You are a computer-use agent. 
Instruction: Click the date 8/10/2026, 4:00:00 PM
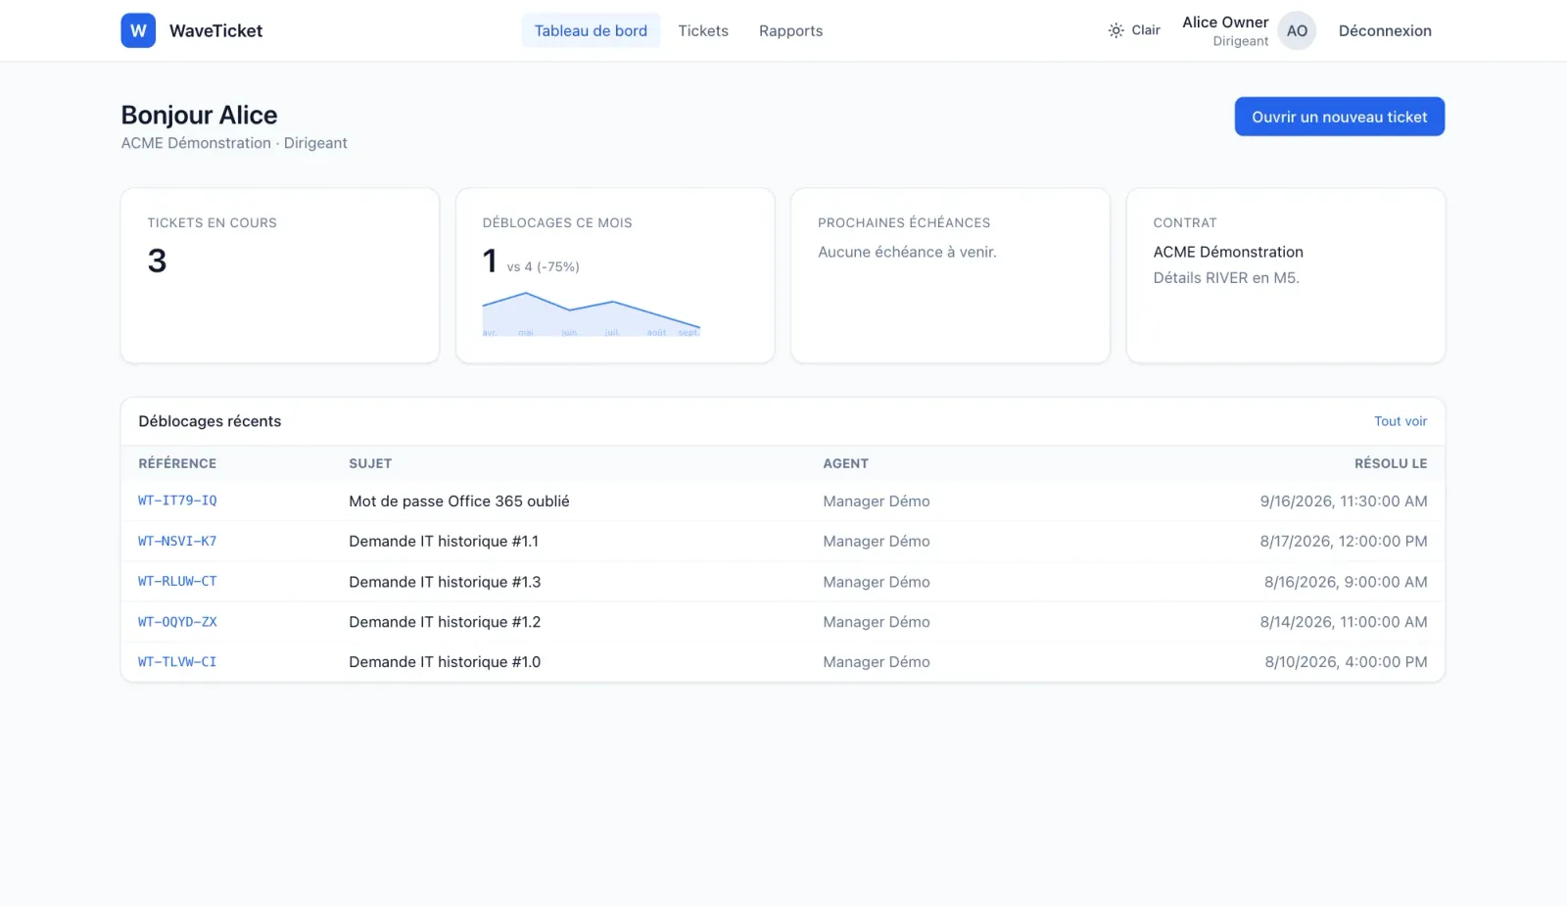[1346, 662]
